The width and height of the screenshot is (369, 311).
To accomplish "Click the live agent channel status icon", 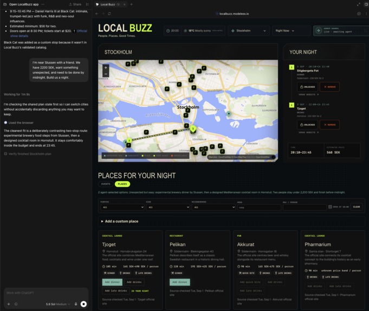I will [319, 30].
